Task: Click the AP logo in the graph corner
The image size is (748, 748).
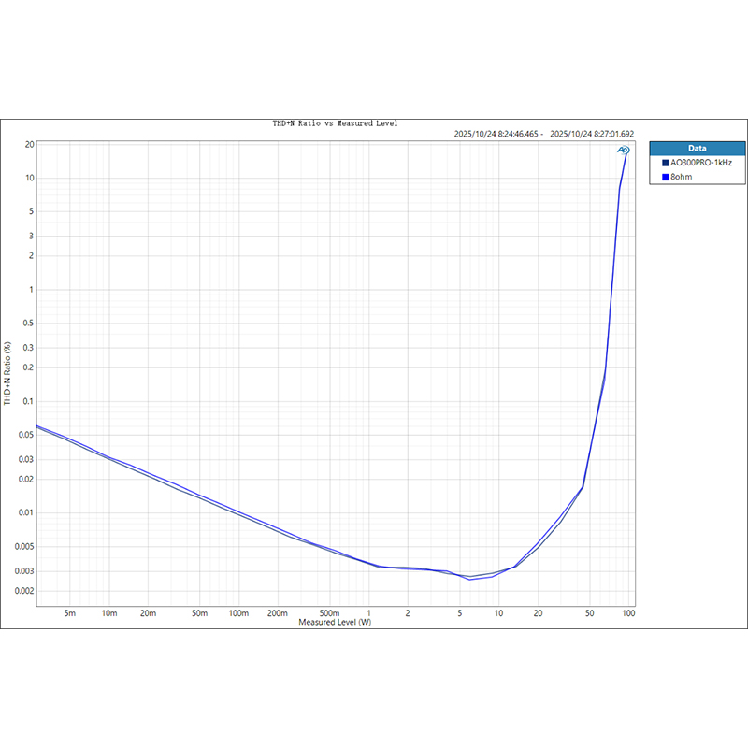Action: (623, 150)
